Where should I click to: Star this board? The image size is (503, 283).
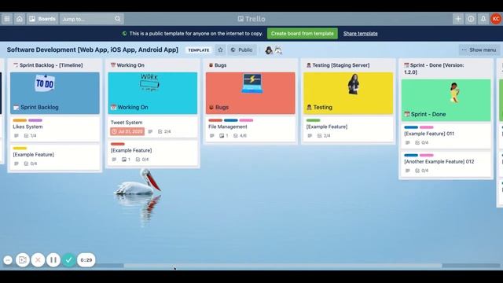coord(220,50)
